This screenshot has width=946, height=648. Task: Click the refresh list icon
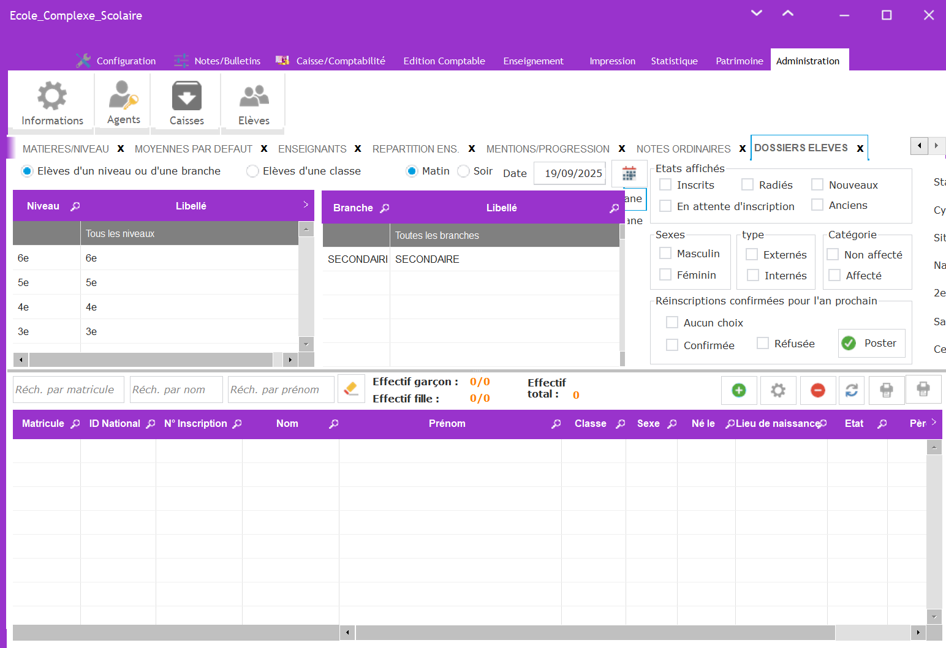(852, 390)
